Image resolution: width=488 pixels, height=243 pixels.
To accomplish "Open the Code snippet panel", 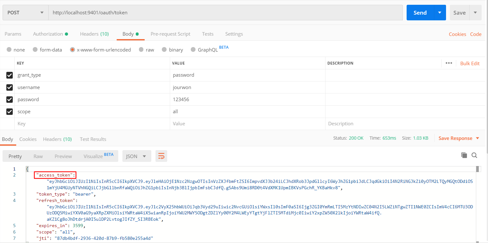I will pos(476,34).
